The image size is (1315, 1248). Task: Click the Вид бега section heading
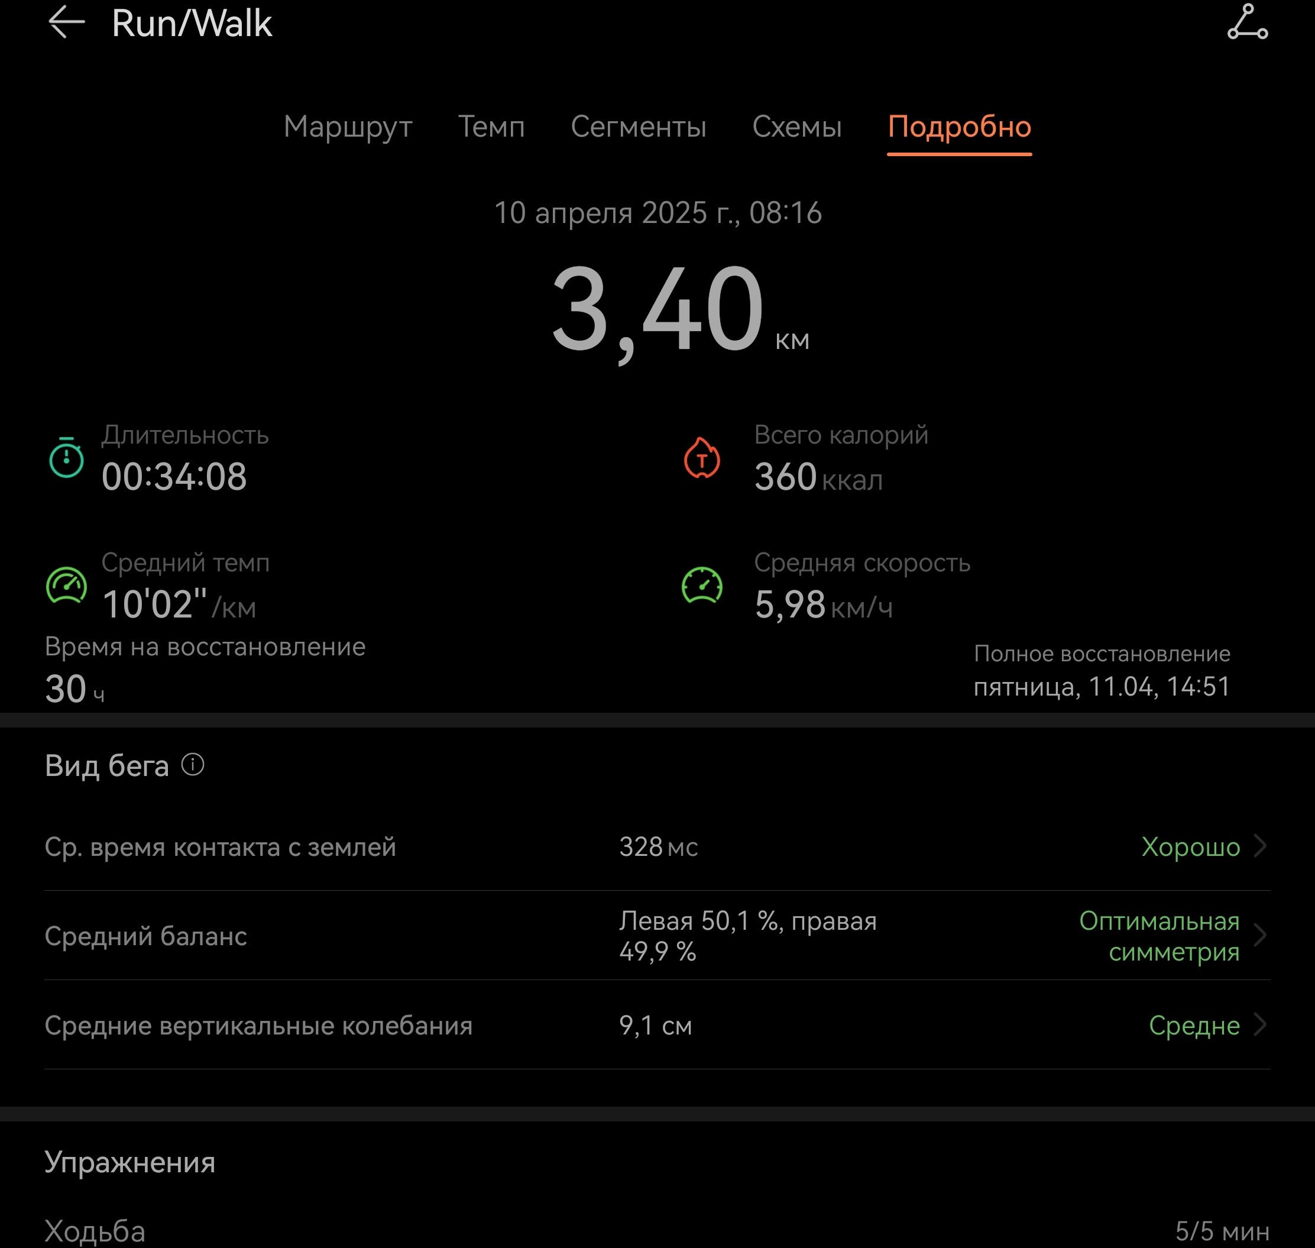106,766
